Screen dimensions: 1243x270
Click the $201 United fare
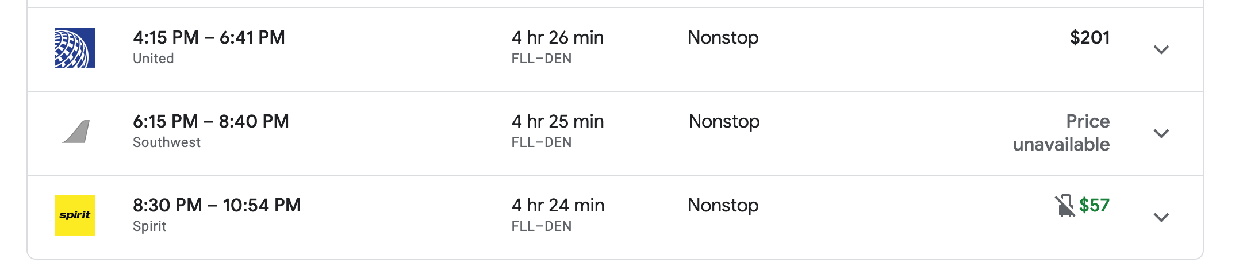click(1089, 38)
